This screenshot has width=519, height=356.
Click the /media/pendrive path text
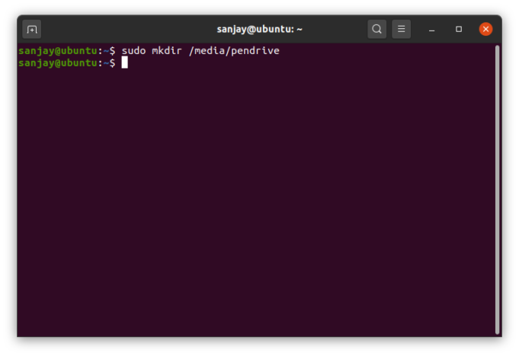(234, 50)
